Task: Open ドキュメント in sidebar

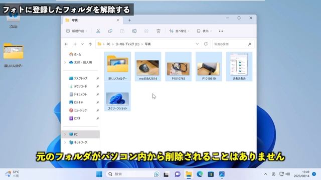Action: tap(78, 94)
